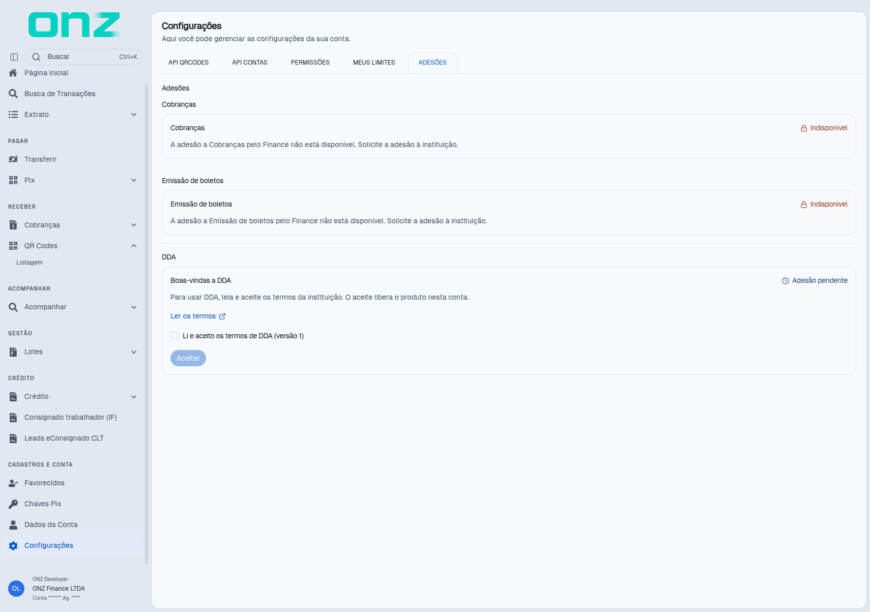Viewport: 870px width, 612px height.
Task: Expand the Crédito chevron
Action: coord(134,397)
